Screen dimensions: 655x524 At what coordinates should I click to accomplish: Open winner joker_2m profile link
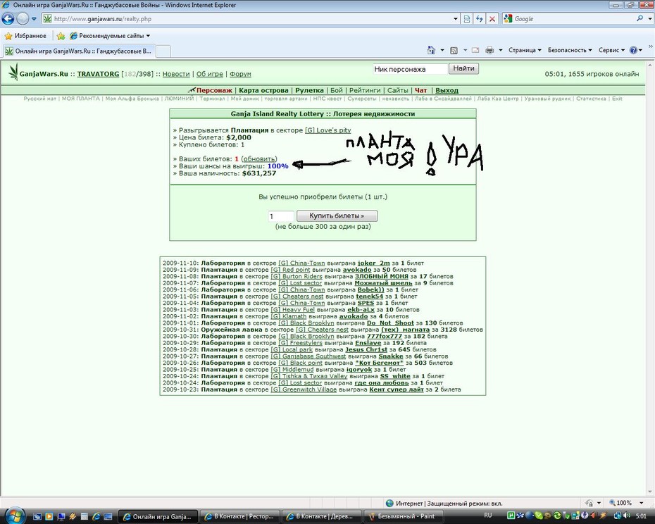tap(373, 263)
